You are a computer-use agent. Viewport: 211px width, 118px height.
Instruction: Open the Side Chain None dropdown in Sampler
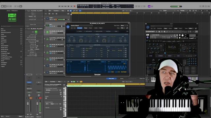pos(124,26)
